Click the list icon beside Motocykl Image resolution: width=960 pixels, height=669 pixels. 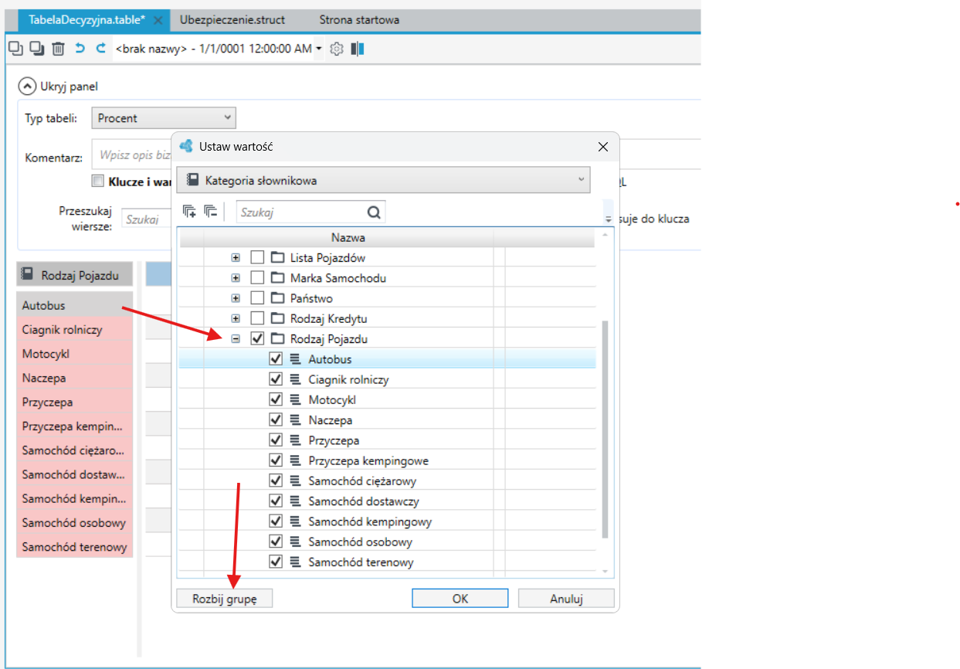tap(296, 400)
